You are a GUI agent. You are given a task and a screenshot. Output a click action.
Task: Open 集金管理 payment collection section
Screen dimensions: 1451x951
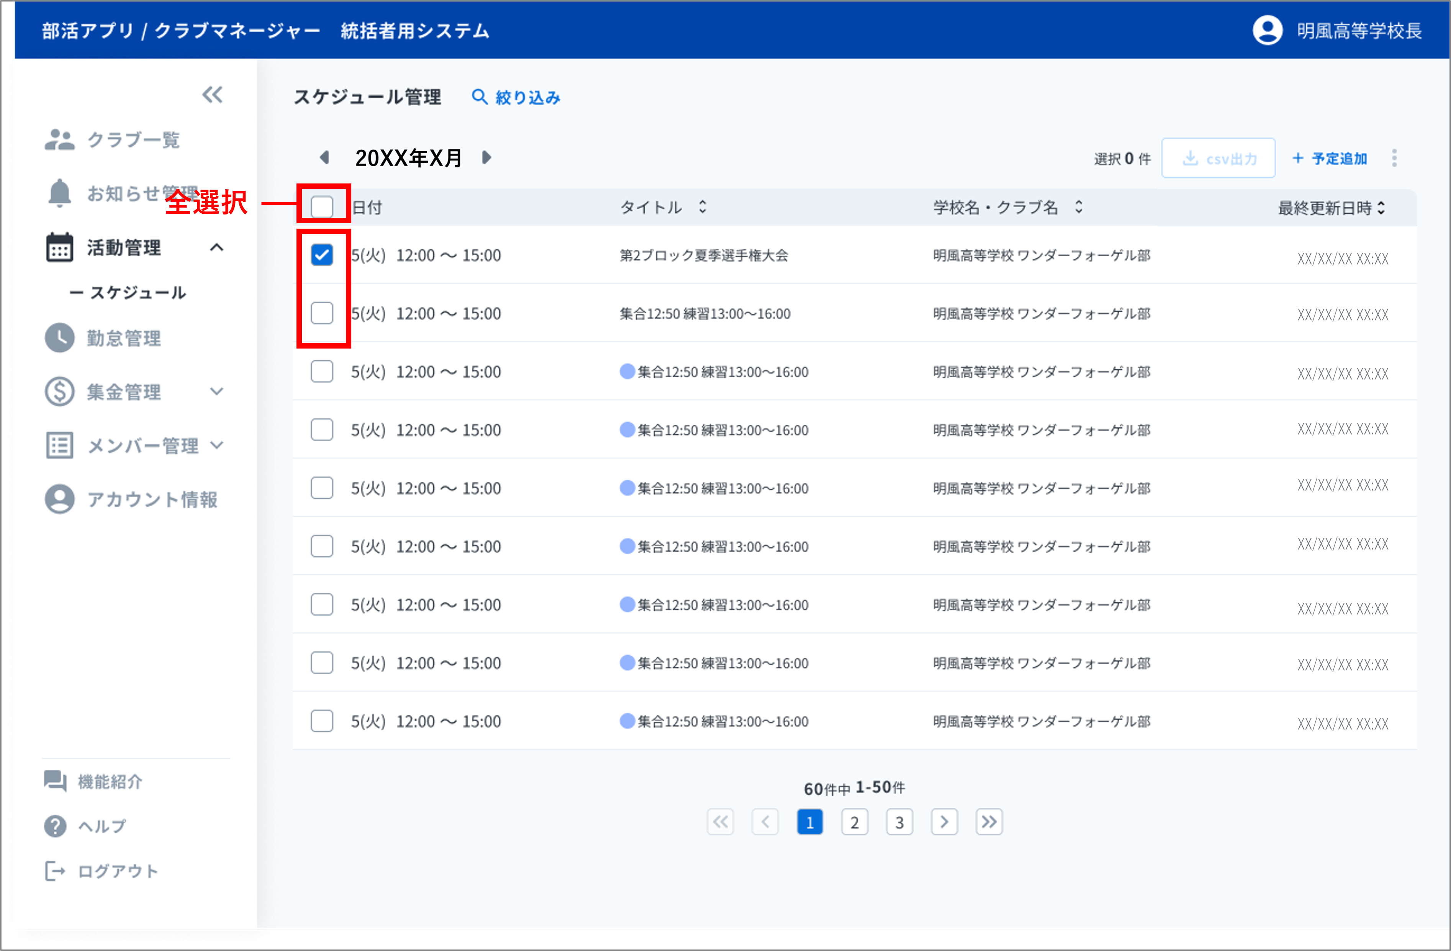[x=124, y=392]
